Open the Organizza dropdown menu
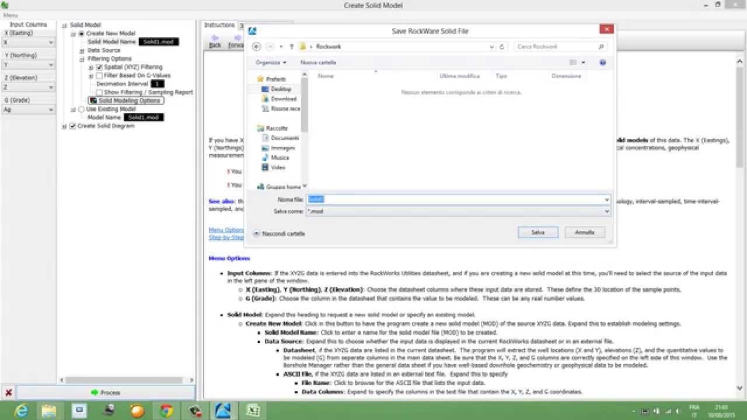Screen dimensions: 747x420 [271, 62]
